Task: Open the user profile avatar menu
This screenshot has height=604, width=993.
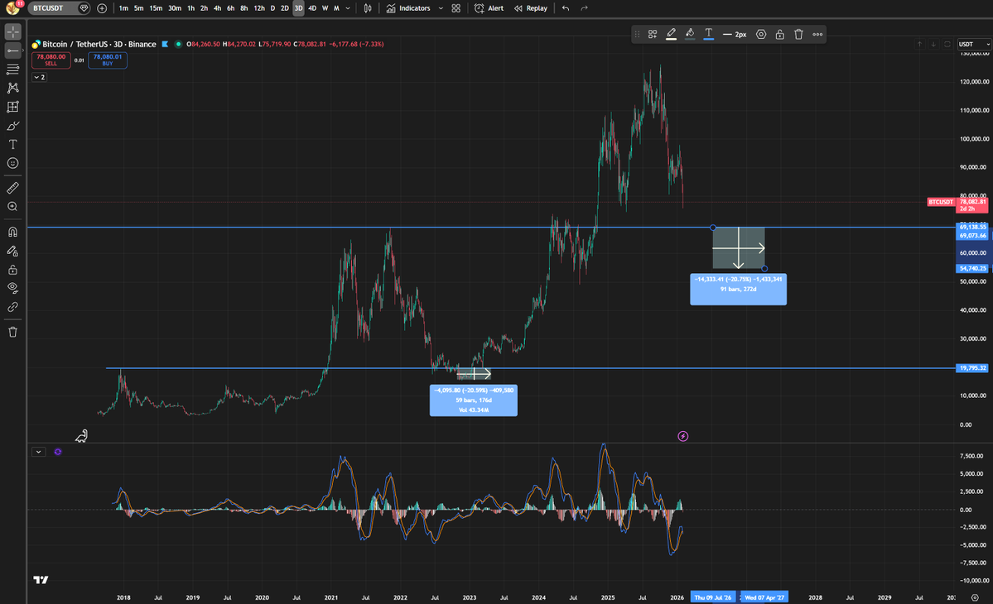Action: pos(12,8)
